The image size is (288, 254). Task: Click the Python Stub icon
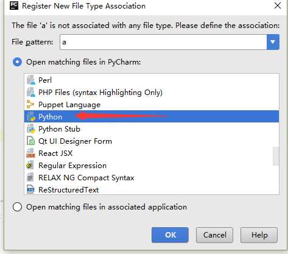31,129
